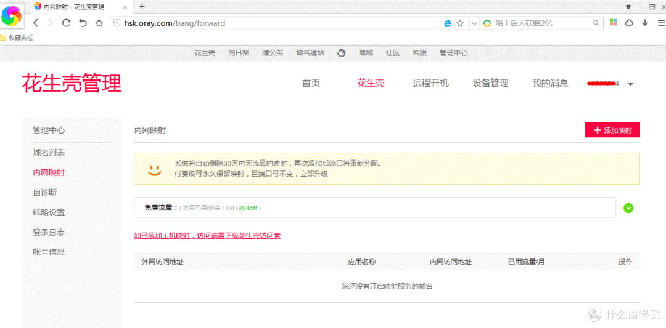Click the cloud icon in browser toolbar
Image resolution: width=666 pixels, height=328 pixels.
point(629,23)
